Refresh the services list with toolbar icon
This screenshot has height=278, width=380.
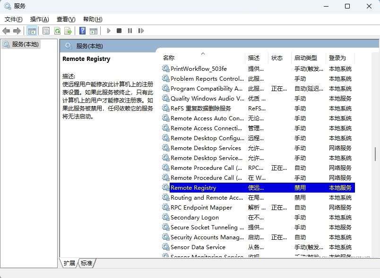pyautogui.click(x=57, y=31)
